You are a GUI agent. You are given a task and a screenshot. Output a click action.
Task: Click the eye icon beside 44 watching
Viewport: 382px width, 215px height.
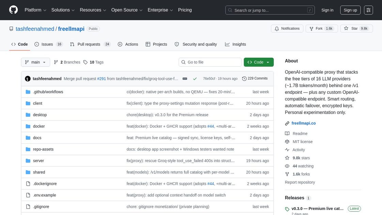[287, 166]
